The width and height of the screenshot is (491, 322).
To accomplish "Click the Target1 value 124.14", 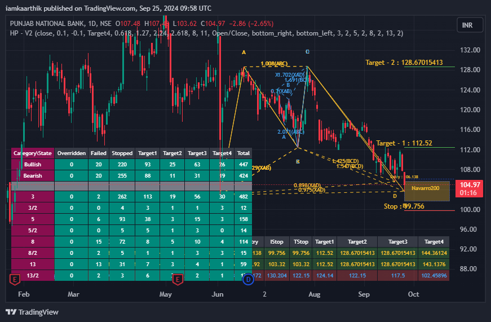I will (x=325, y=275).
